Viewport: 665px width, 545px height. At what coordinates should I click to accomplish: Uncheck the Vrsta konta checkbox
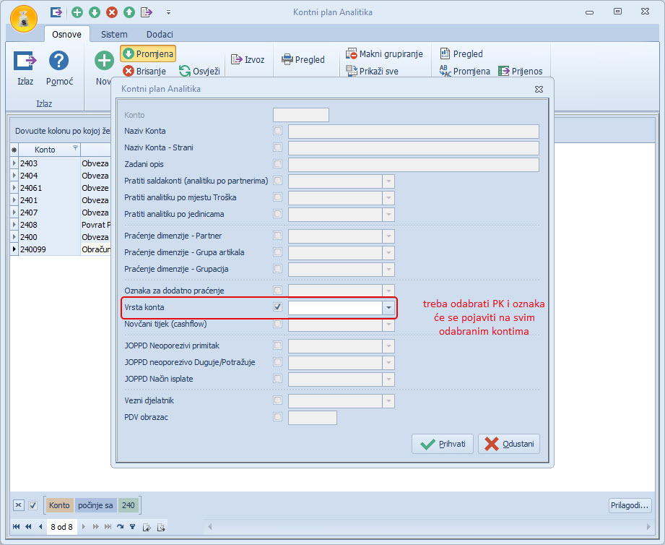point(278,307)
